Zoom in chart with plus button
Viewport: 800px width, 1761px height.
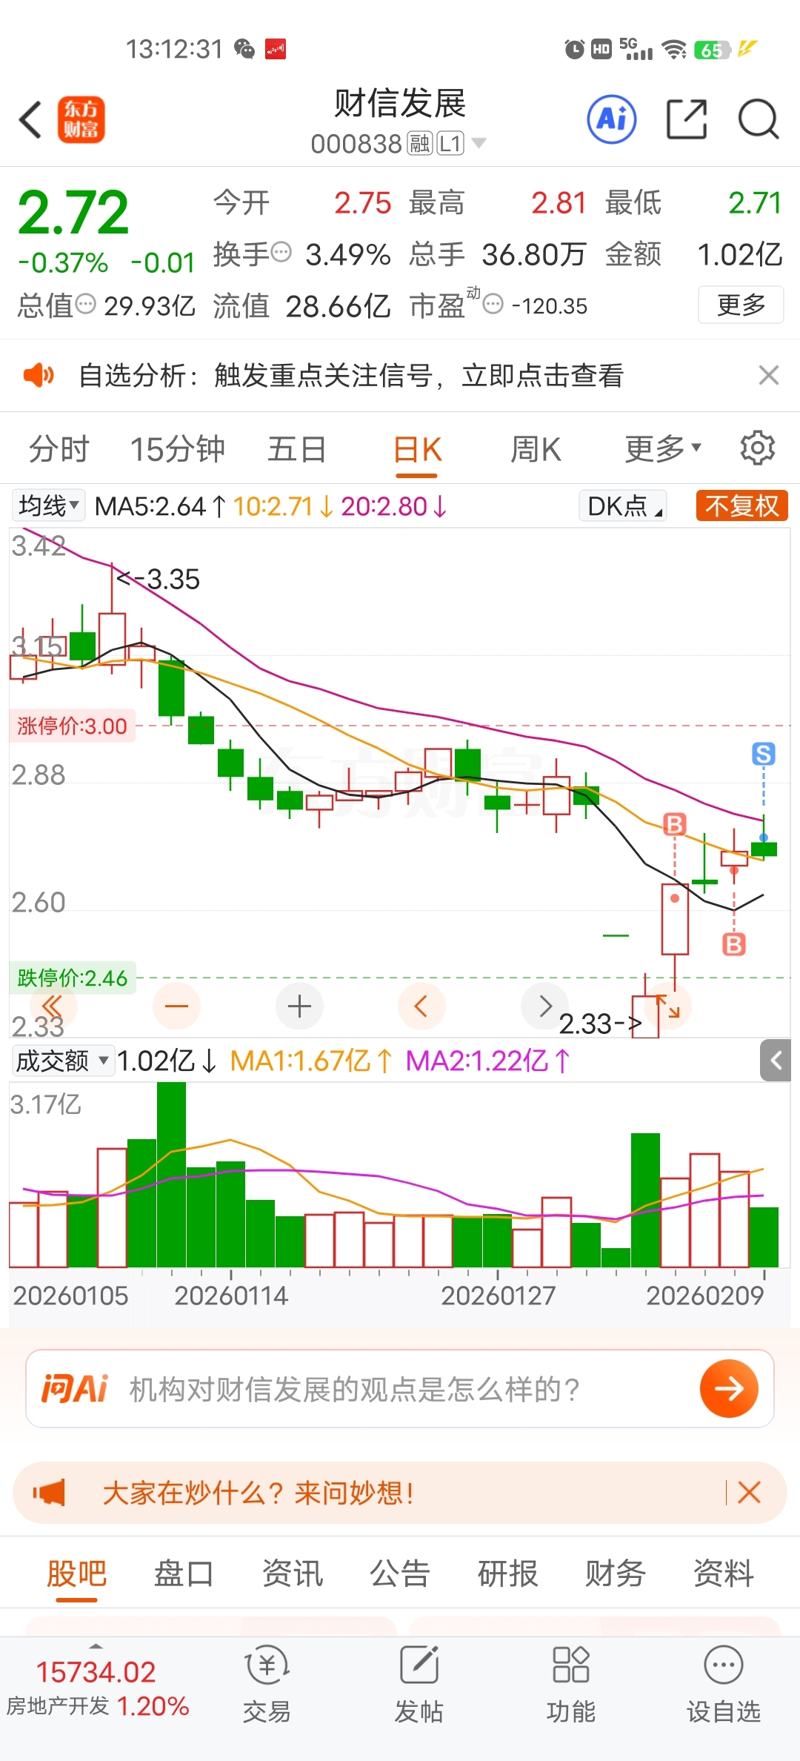[x=299, y=1006]
